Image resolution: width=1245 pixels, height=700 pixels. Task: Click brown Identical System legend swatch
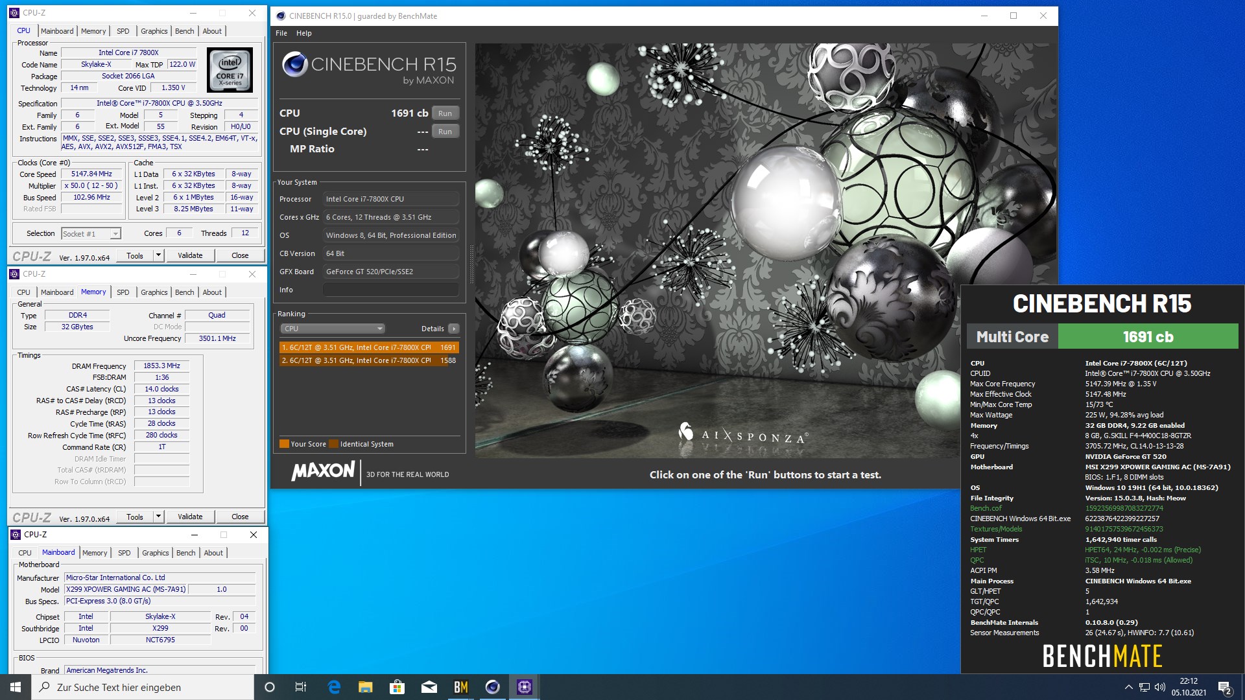pyautogui.click(x=333, y=444)
